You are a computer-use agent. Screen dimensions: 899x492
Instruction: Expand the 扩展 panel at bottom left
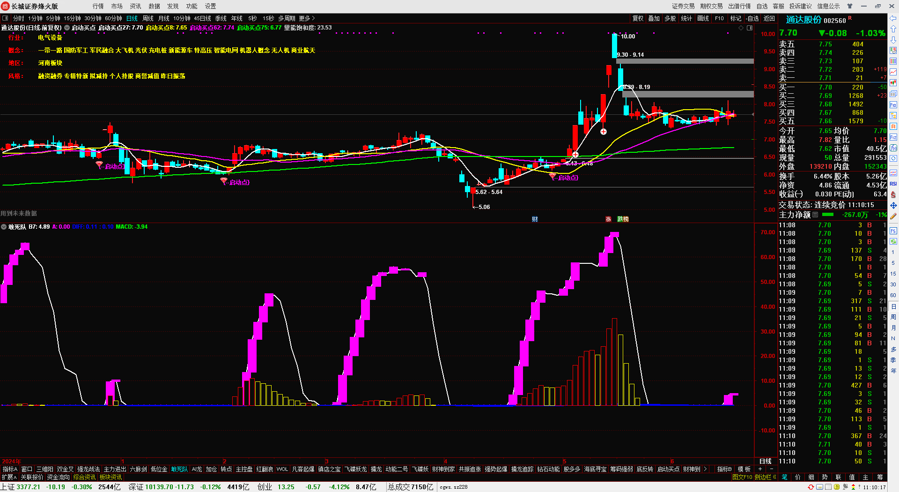coord(9,477)
